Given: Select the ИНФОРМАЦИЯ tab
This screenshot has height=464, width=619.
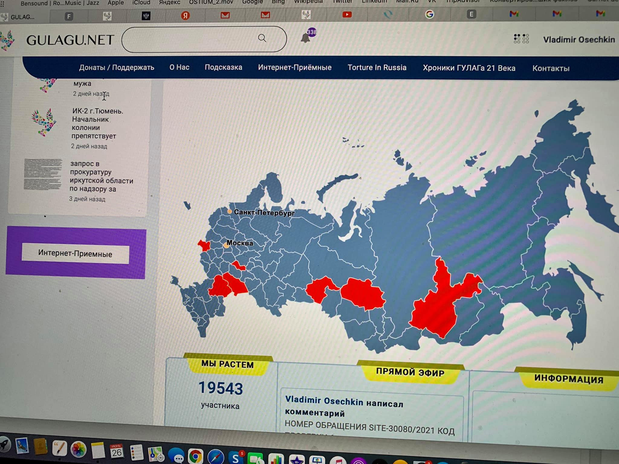Looking at the screenshot, I should [569, 379].
